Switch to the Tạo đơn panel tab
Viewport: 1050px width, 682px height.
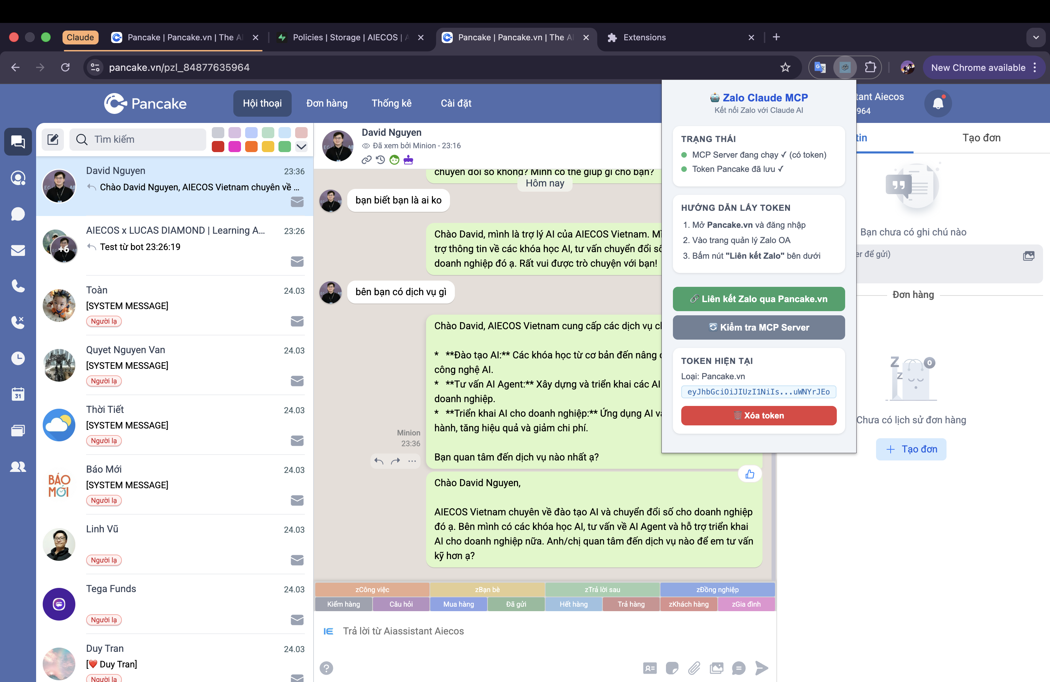click(x=982, y=138)
